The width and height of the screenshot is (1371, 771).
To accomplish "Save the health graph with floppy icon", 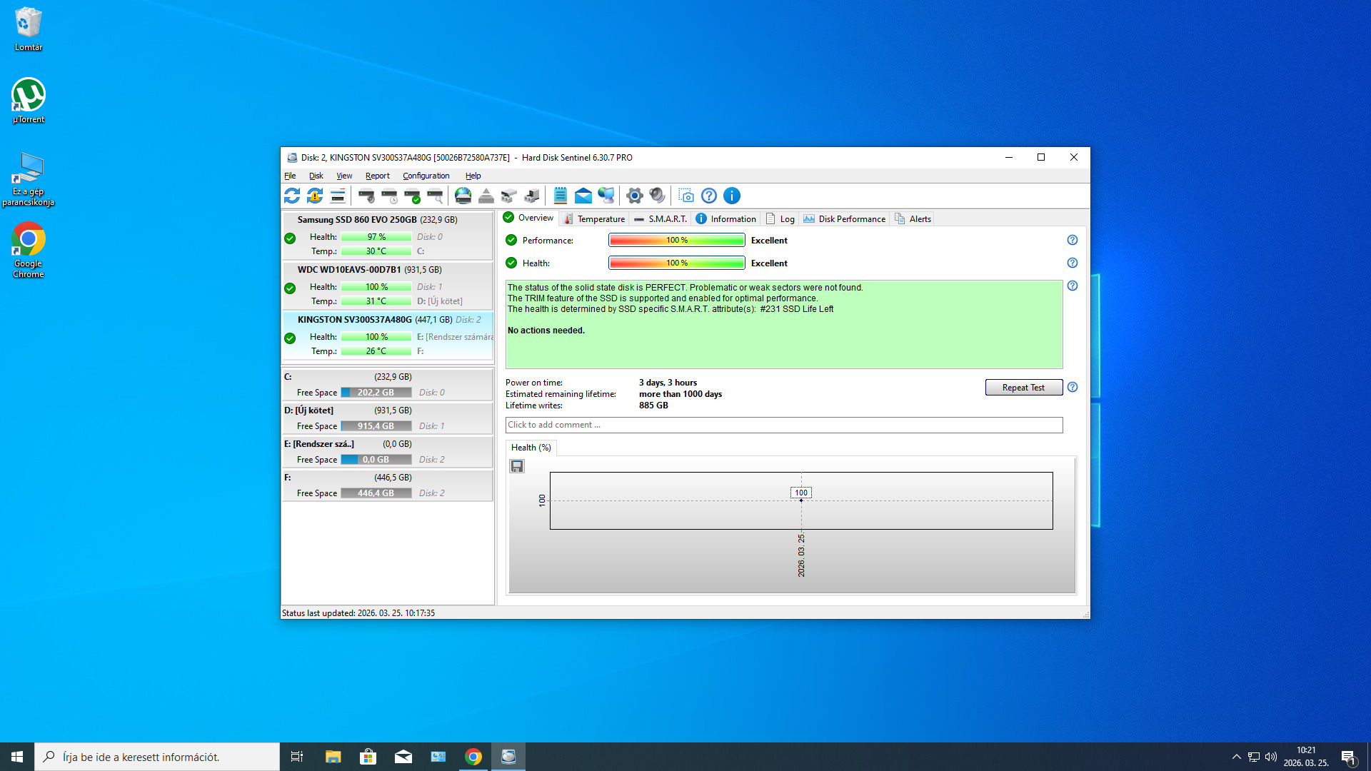I will click(517, 466).
